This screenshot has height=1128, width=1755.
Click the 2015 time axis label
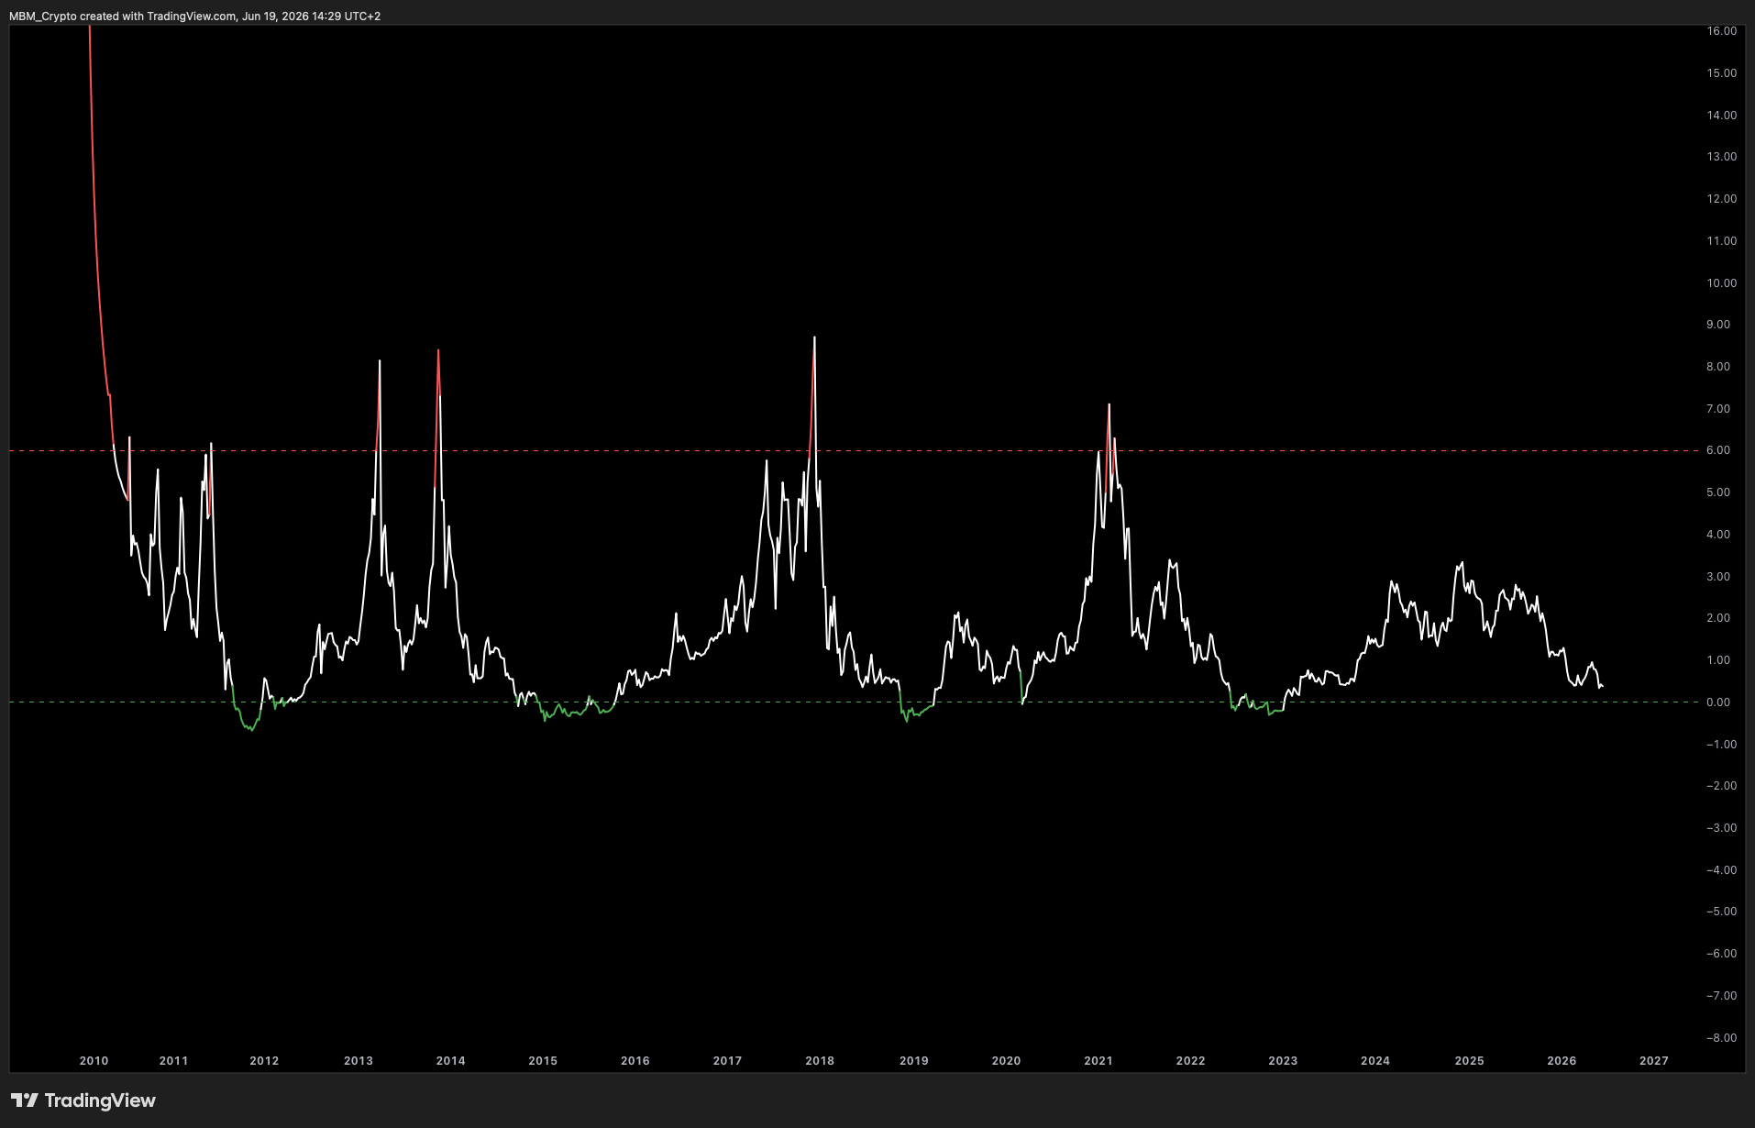pyautogui.click(x=543, y=1061)
